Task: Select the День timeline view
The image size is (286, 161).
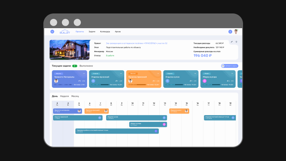Action: 55,96
